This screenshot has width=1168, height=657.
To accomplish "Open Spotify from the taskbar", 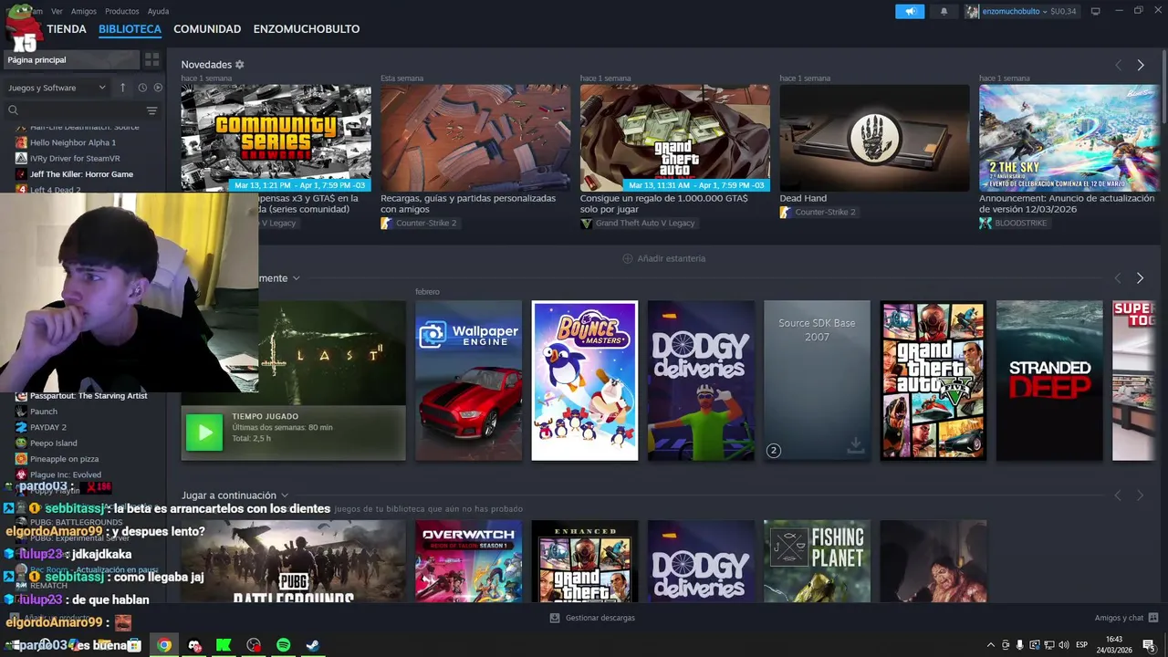I will click(283, 645).
